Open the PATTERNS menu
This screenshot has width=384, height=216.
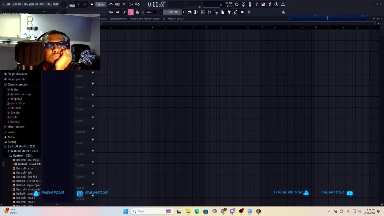[x=23, y=4]
